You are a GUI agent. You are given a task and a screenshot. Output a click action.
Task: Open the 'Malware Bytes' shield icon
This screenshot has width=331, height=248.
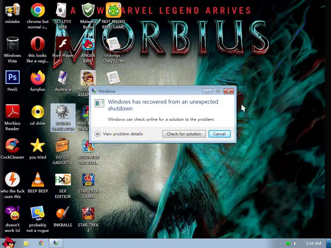click(88, 10)
